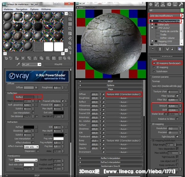This screenshot has width=185, height=177.
Task: Select the 3D mapping radio button
Action: (154, 67)
